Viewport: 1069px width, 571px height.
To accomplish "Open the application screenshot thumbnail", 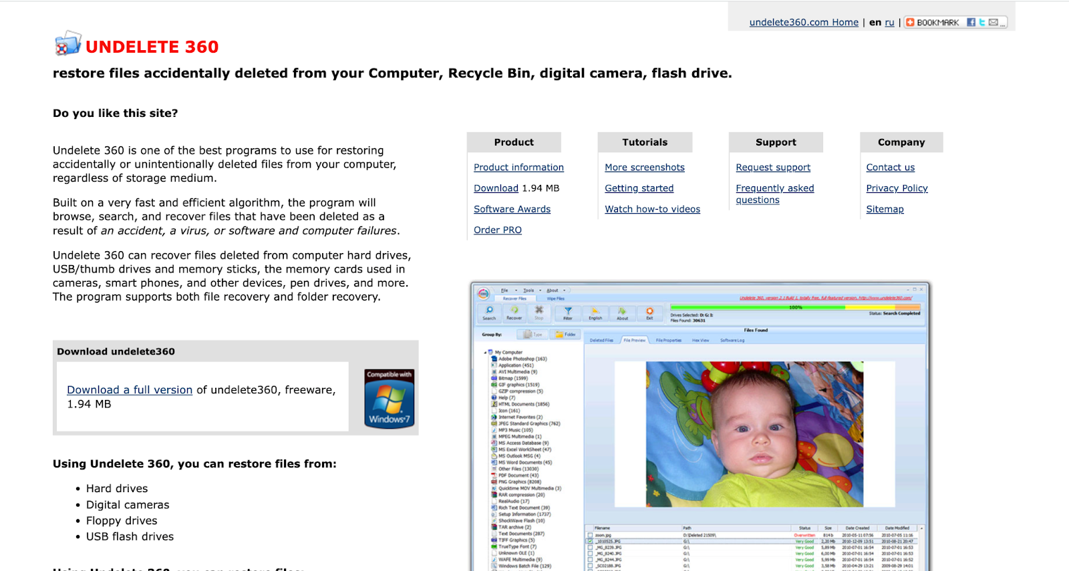I will point(700,426).
